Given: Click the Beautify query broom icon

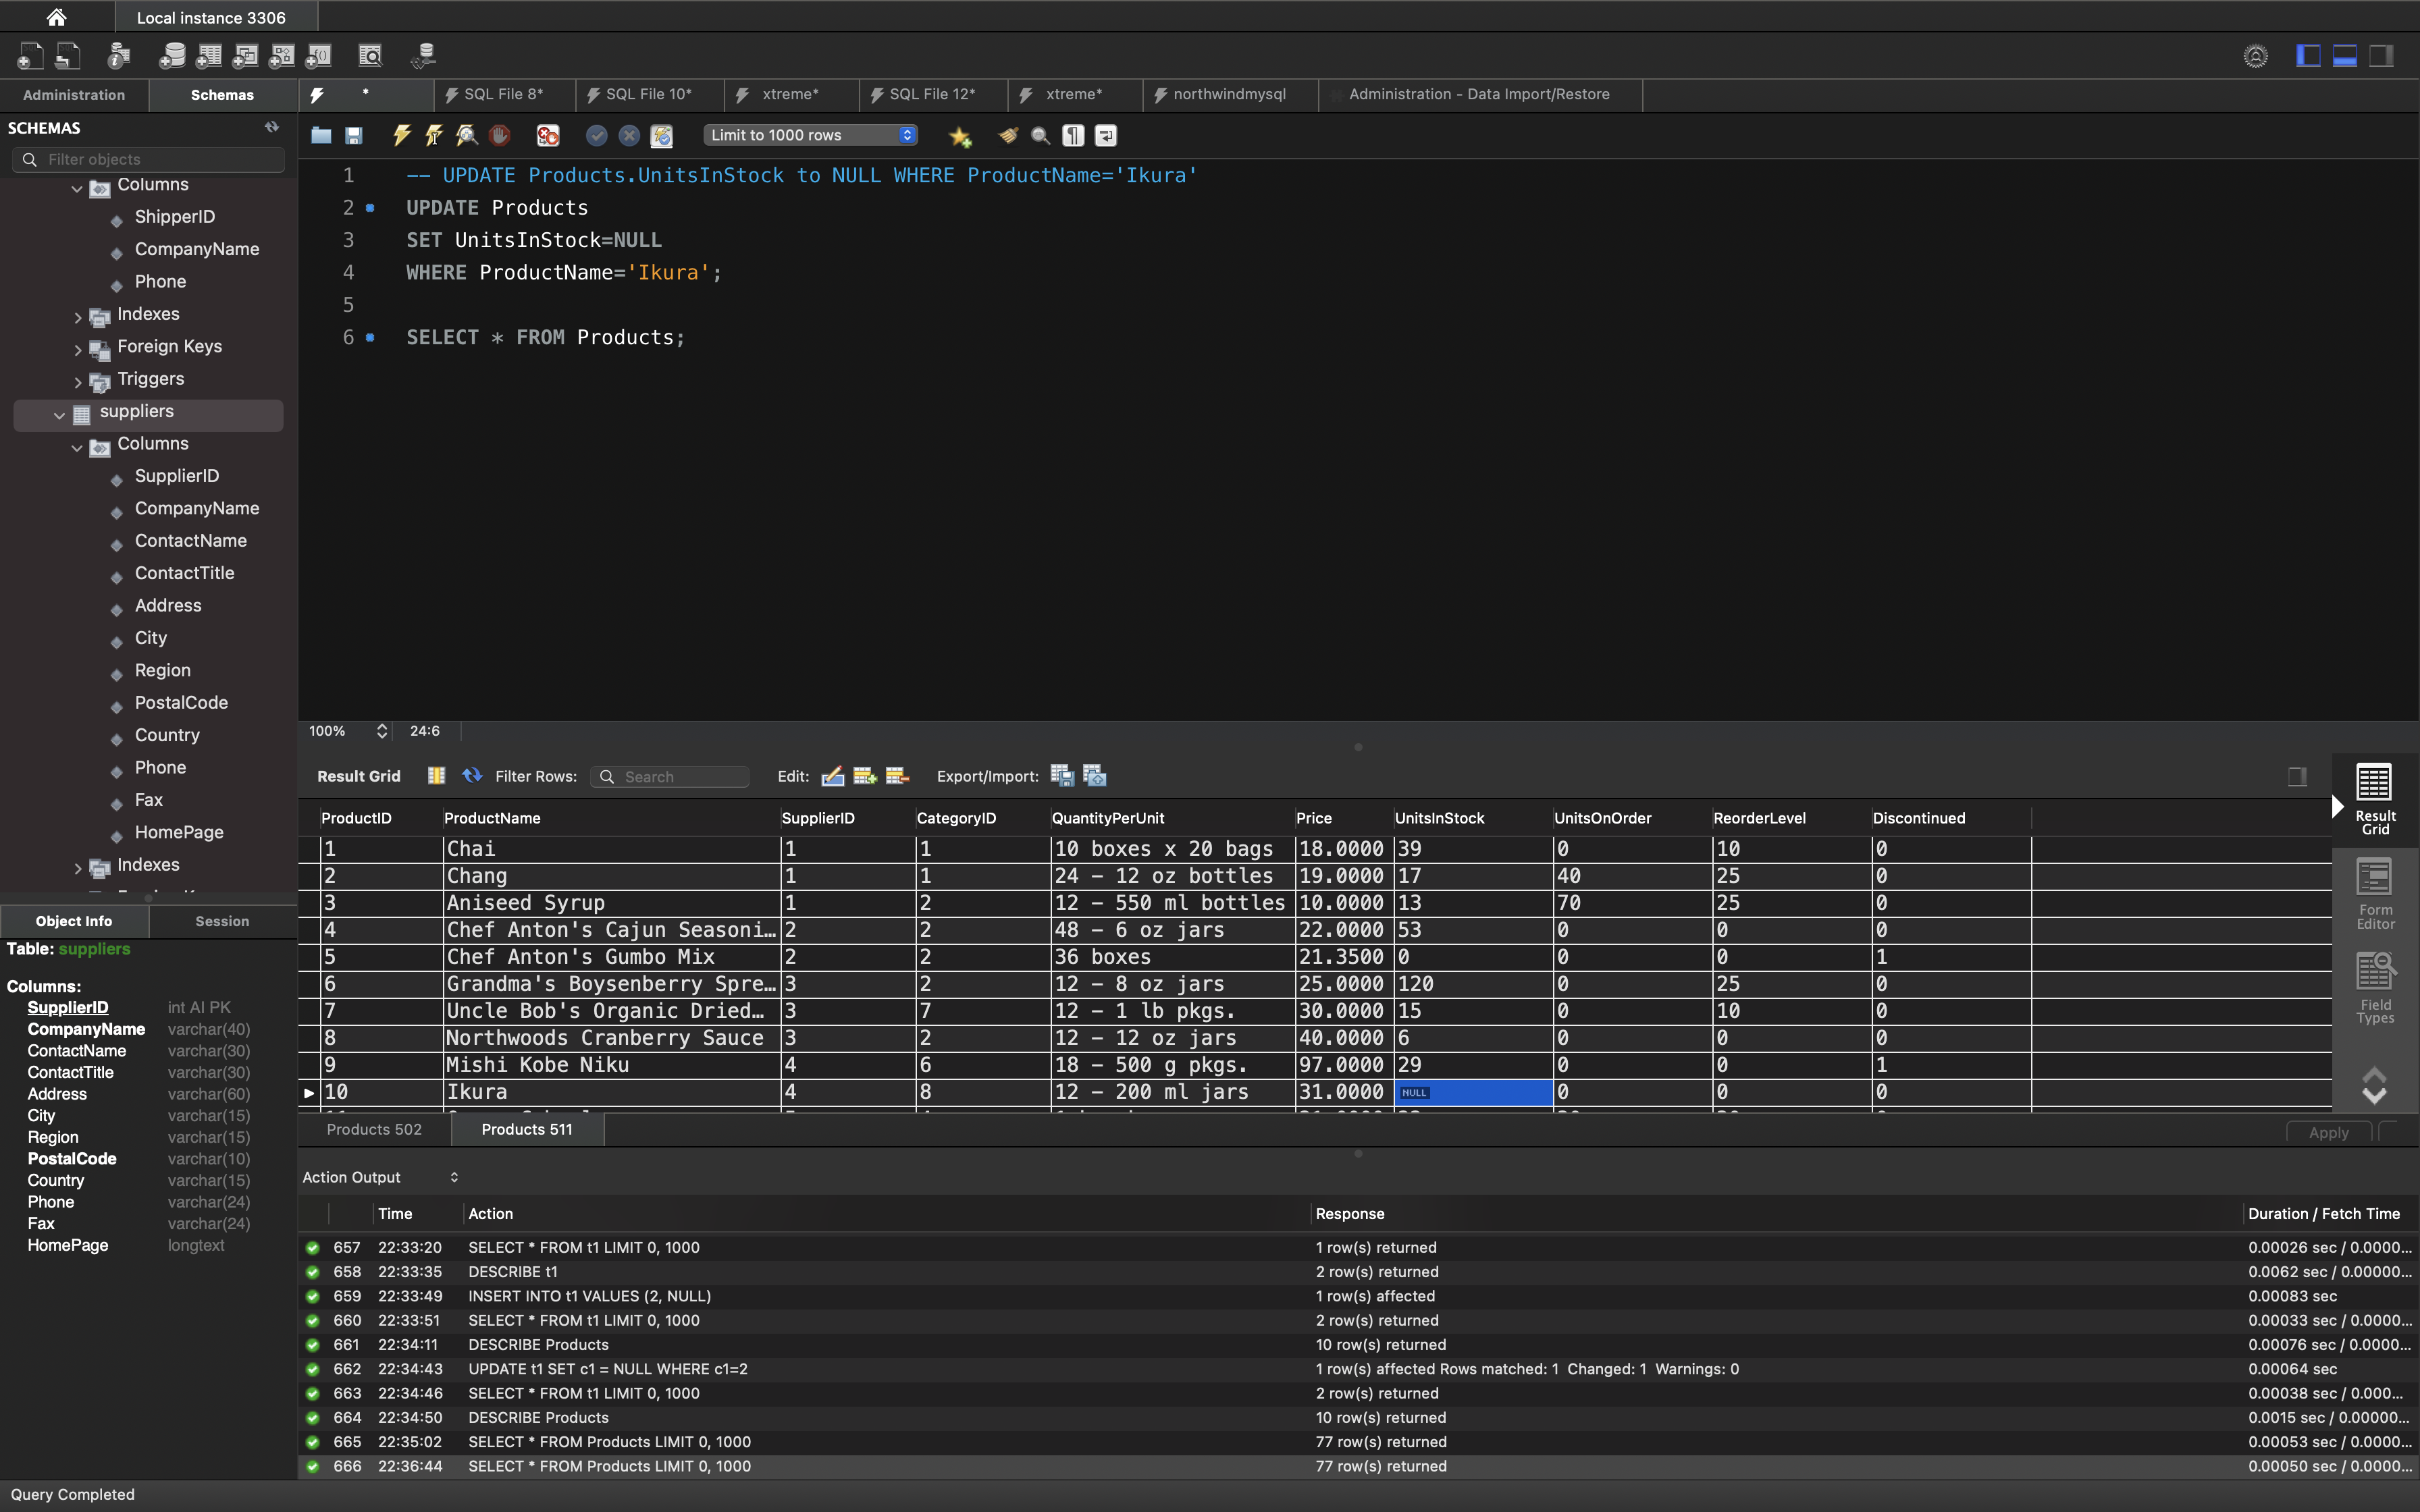Looking at the screenshot, I should (1008, 135).
